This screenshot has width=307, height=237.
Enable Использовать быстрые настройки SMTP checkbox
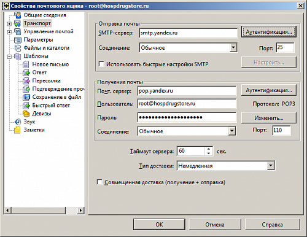click(101, 64)
